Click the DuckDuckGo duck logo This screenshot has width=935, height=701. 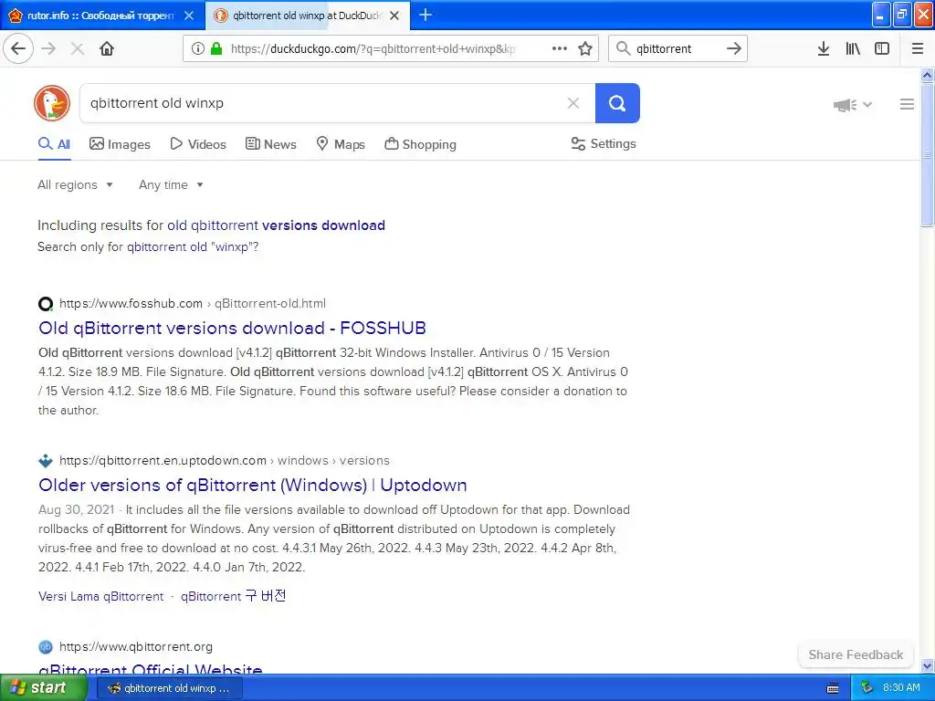click(x=52, y=103)
